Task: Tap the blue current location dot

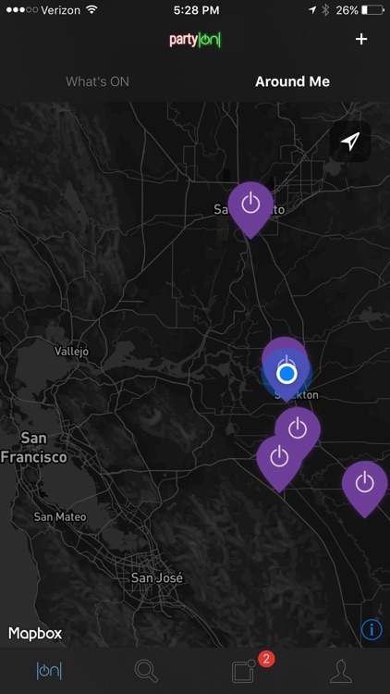Action: pos(286,374)
